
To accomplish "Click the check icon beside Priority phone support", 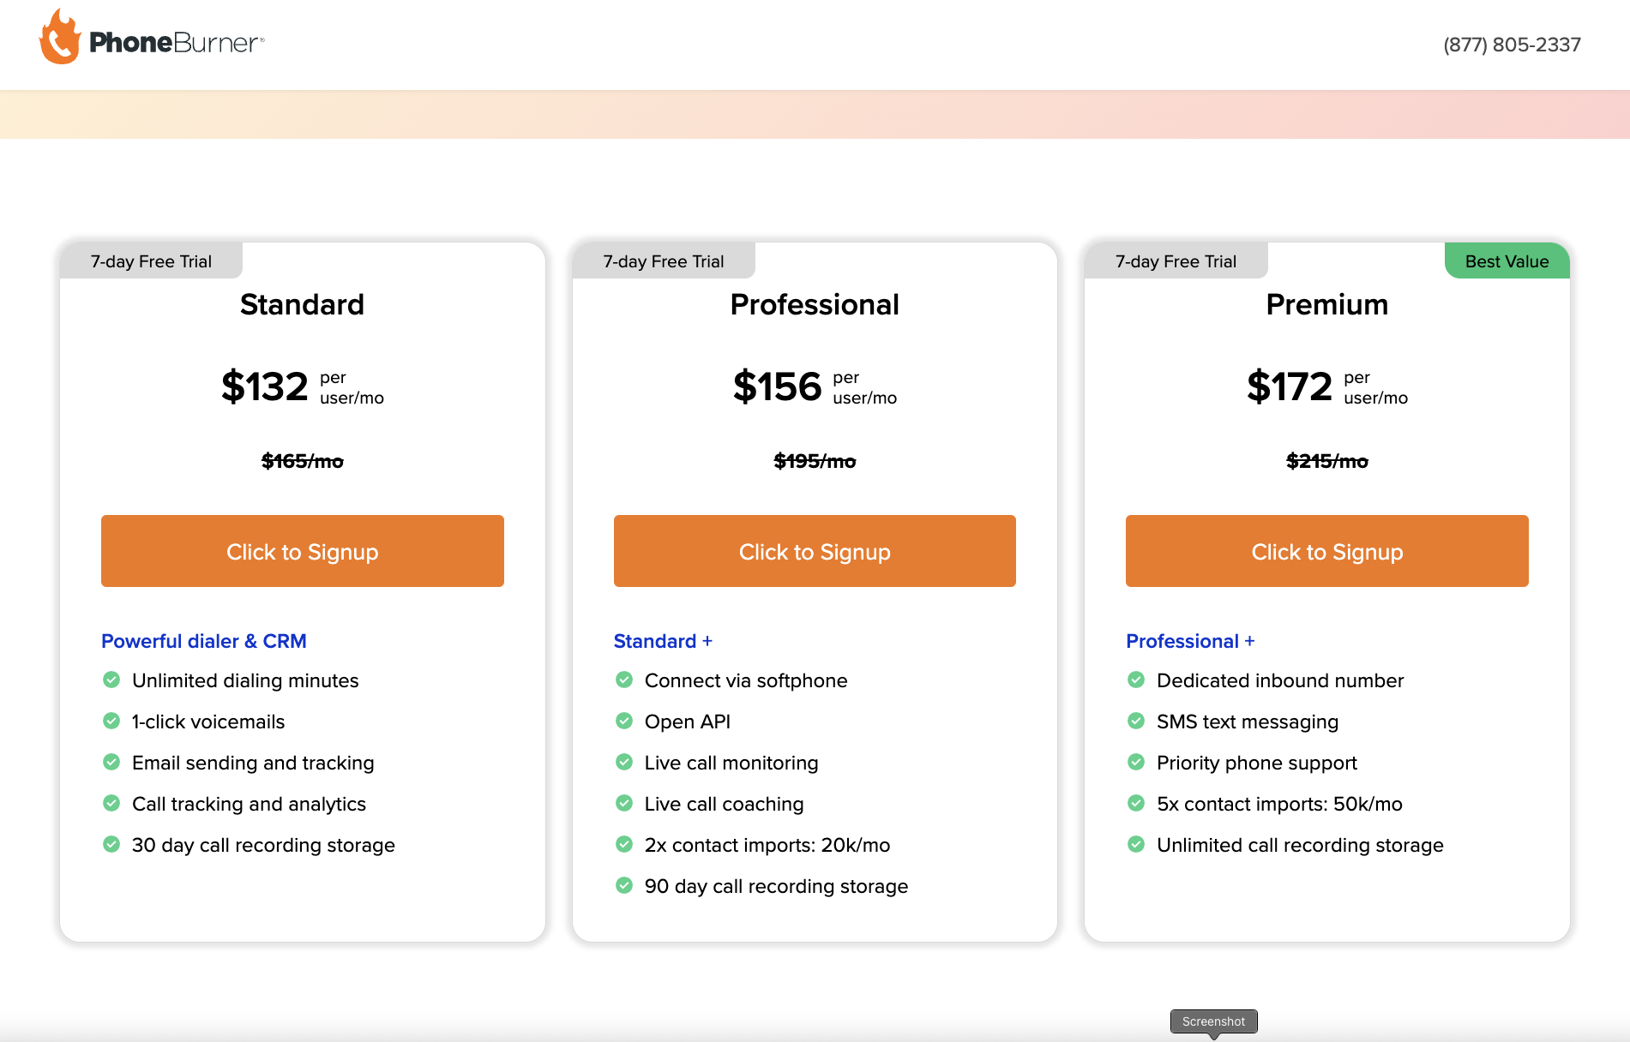I will [1136, 763].
